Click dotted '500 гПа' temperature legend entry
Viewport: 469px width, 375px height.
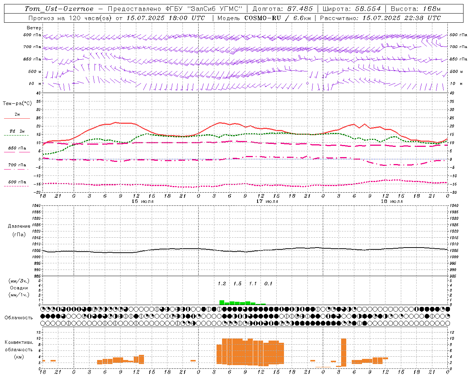point(17,182)
